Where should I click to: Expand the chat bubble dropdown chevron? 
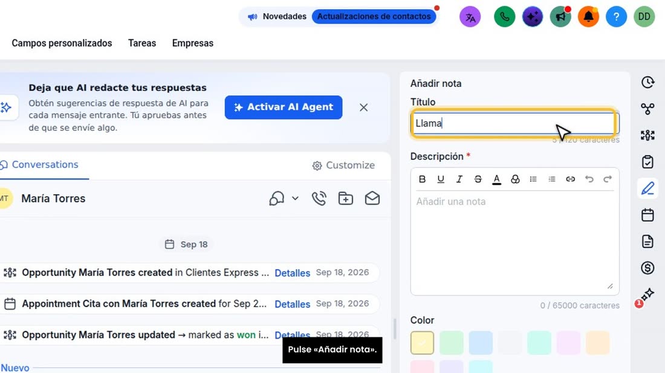295,198
